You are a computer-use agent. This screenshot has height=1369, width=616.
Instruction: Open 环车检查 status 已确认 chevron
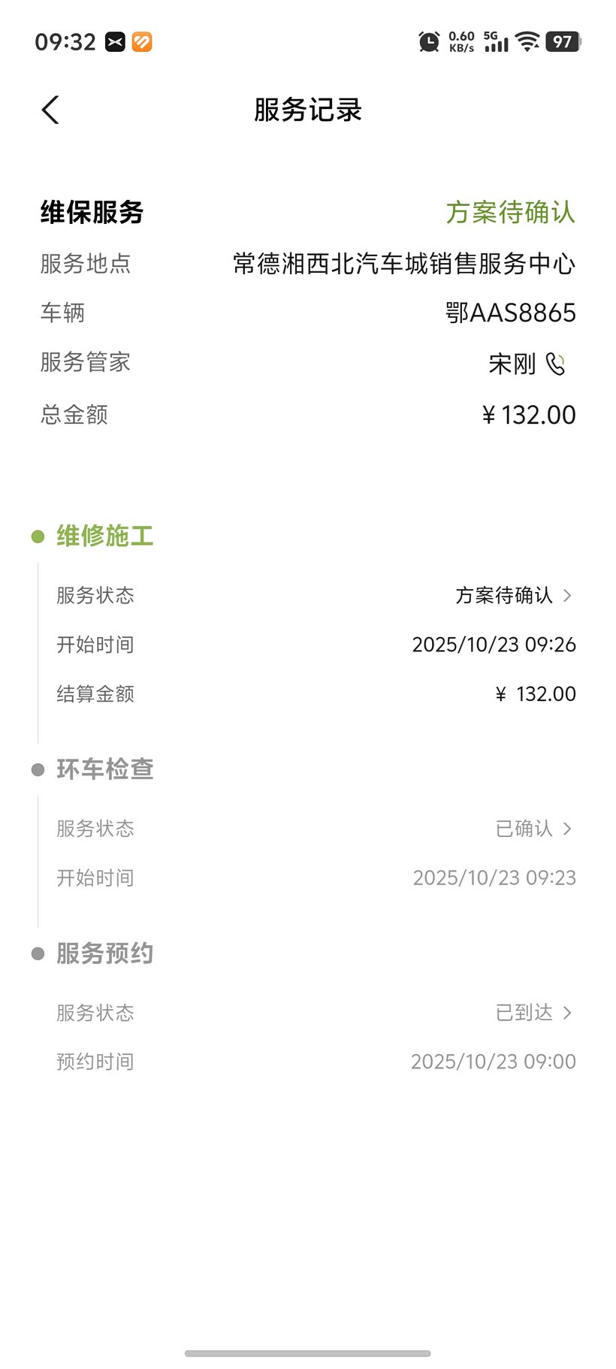[567, 829]
